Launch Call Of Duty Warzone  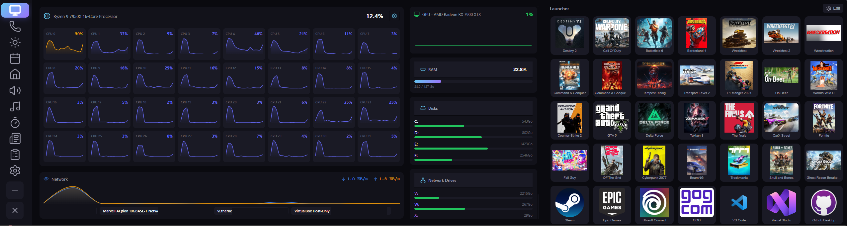pos(612,35)
